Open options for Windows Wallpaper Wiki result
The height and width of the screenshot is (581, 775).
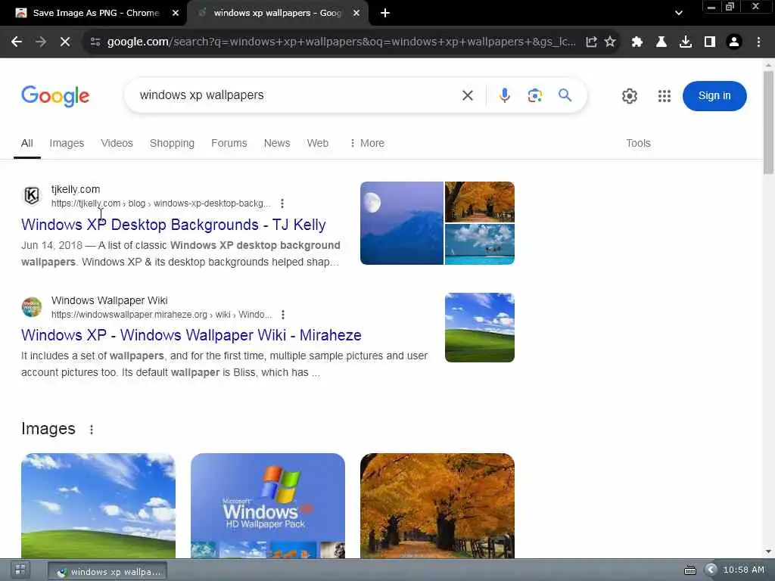(x=283, y=315)
